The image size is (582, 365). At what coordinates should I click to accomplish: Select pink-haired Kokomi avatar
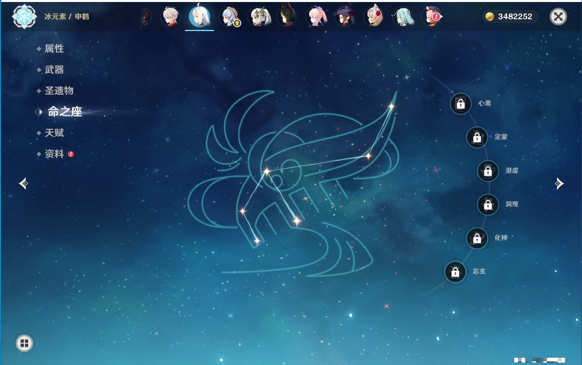[317, 17]
